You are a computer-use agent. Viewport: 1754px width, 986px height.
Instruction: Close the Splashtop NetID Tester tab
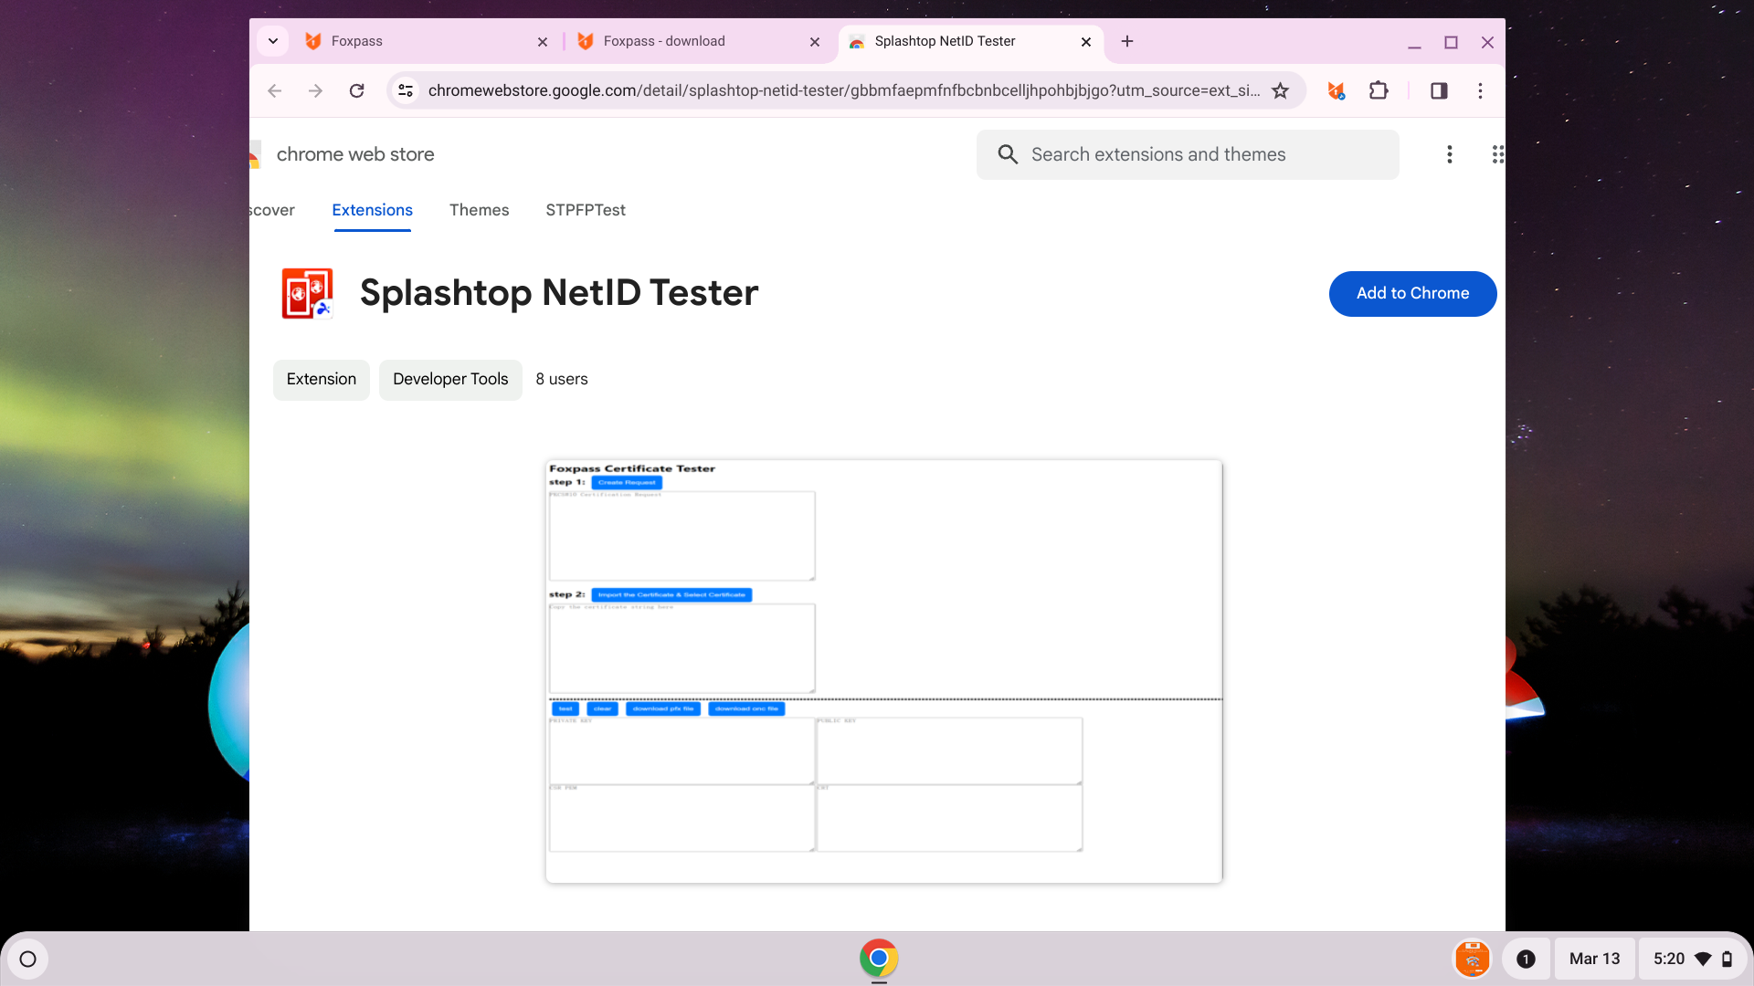coord(1086,42)
